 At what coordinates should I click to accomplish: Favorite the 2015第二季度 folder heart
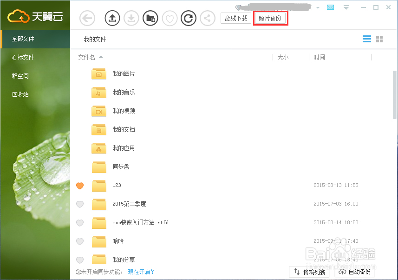80,204
